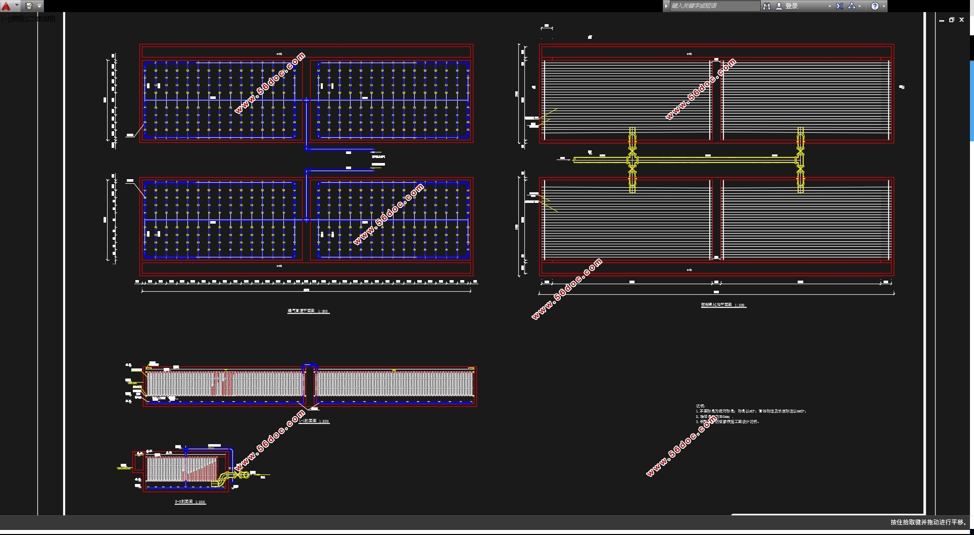
Task: Click the blue vertical scrollbar thumb
Action: coord(971,101)
